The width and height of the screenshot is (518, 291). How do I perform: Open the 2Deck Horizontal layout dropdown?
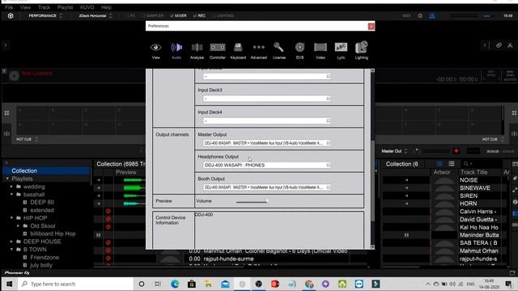(96, 15)
